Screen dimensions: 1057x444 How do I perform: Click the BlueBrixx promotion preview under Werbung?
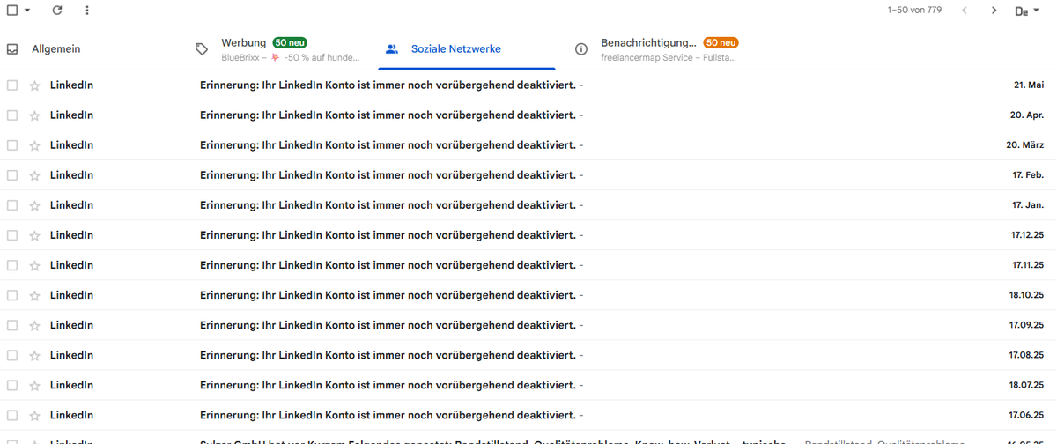pos(291,58)
